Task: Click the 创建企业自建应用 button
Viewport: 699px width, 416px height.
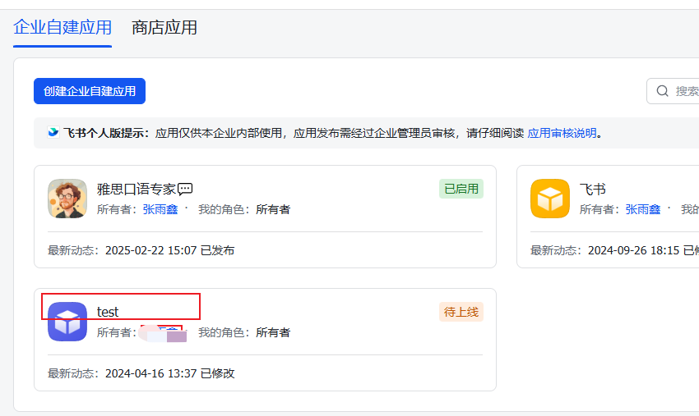Action: click(90, 91)
